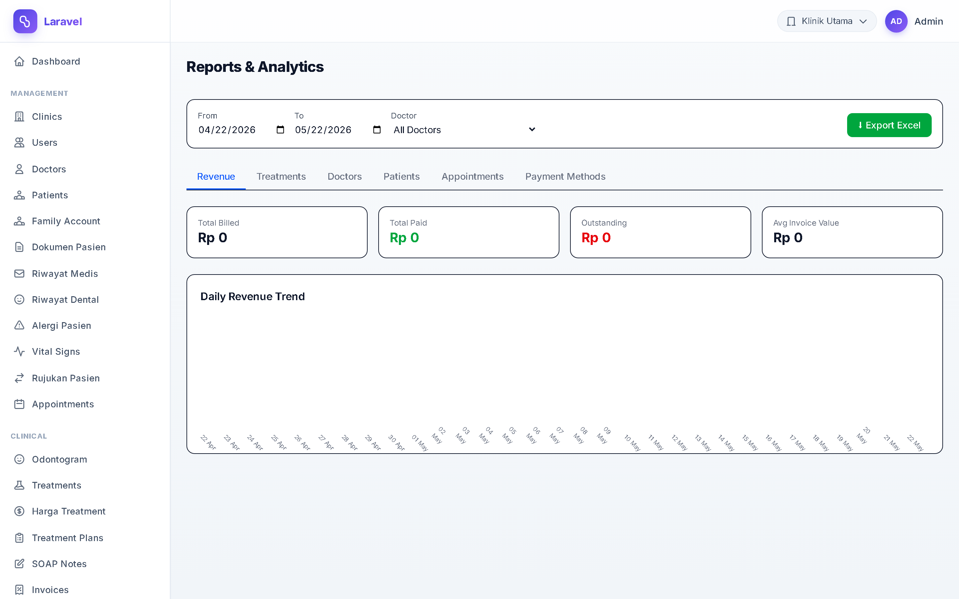Expand the All Doctors filter dropdown

(x=465, y=130)
